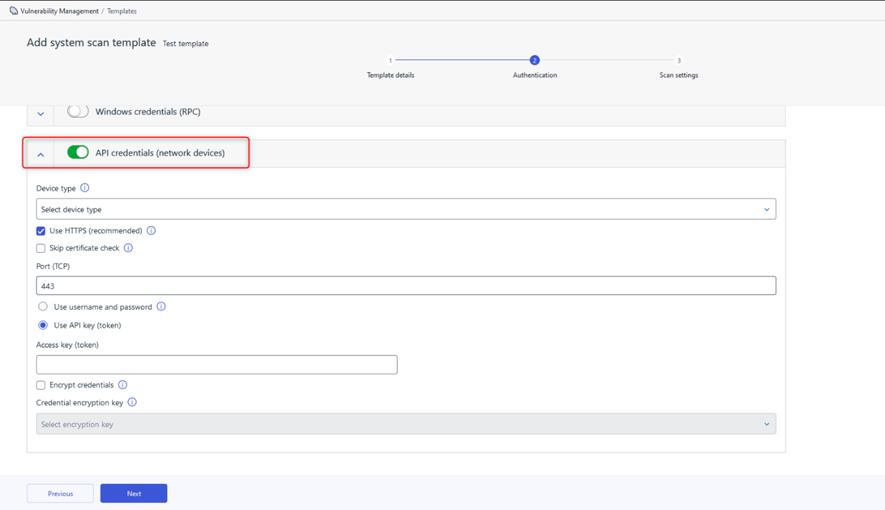The width and height of the screenshot is (885, 510).
Task: Click the Next button
Action: (x=133, y=493)
